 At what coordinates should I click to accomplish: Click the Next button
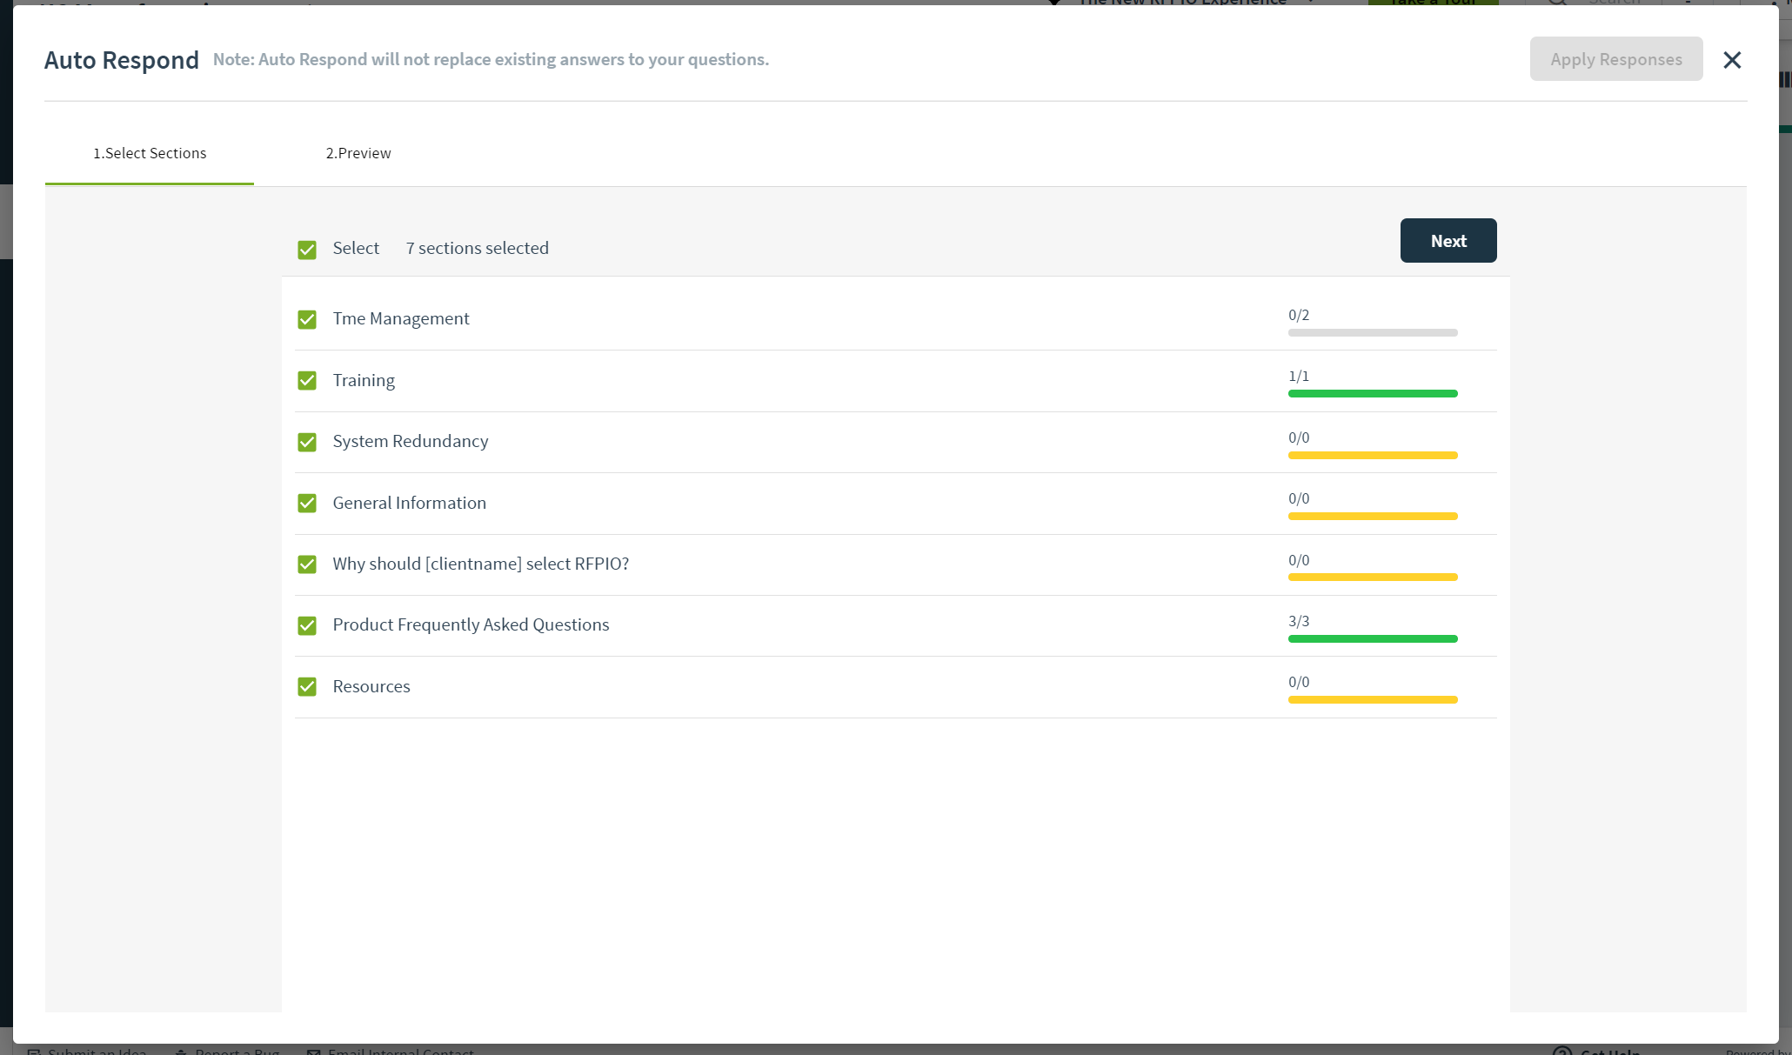[x=1448, y=241]
